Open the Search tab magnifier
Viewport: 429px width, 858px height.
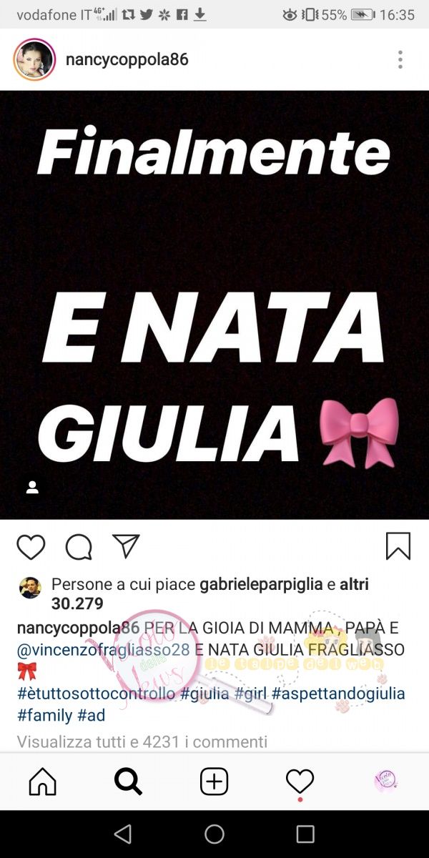coord(128,781)
